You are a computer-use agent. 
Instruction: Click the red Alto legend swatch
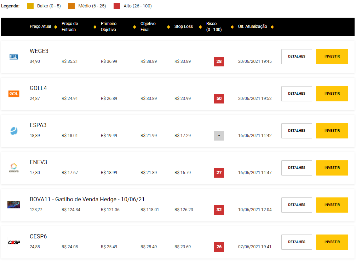pyautogui.click(x=117, y=6)
